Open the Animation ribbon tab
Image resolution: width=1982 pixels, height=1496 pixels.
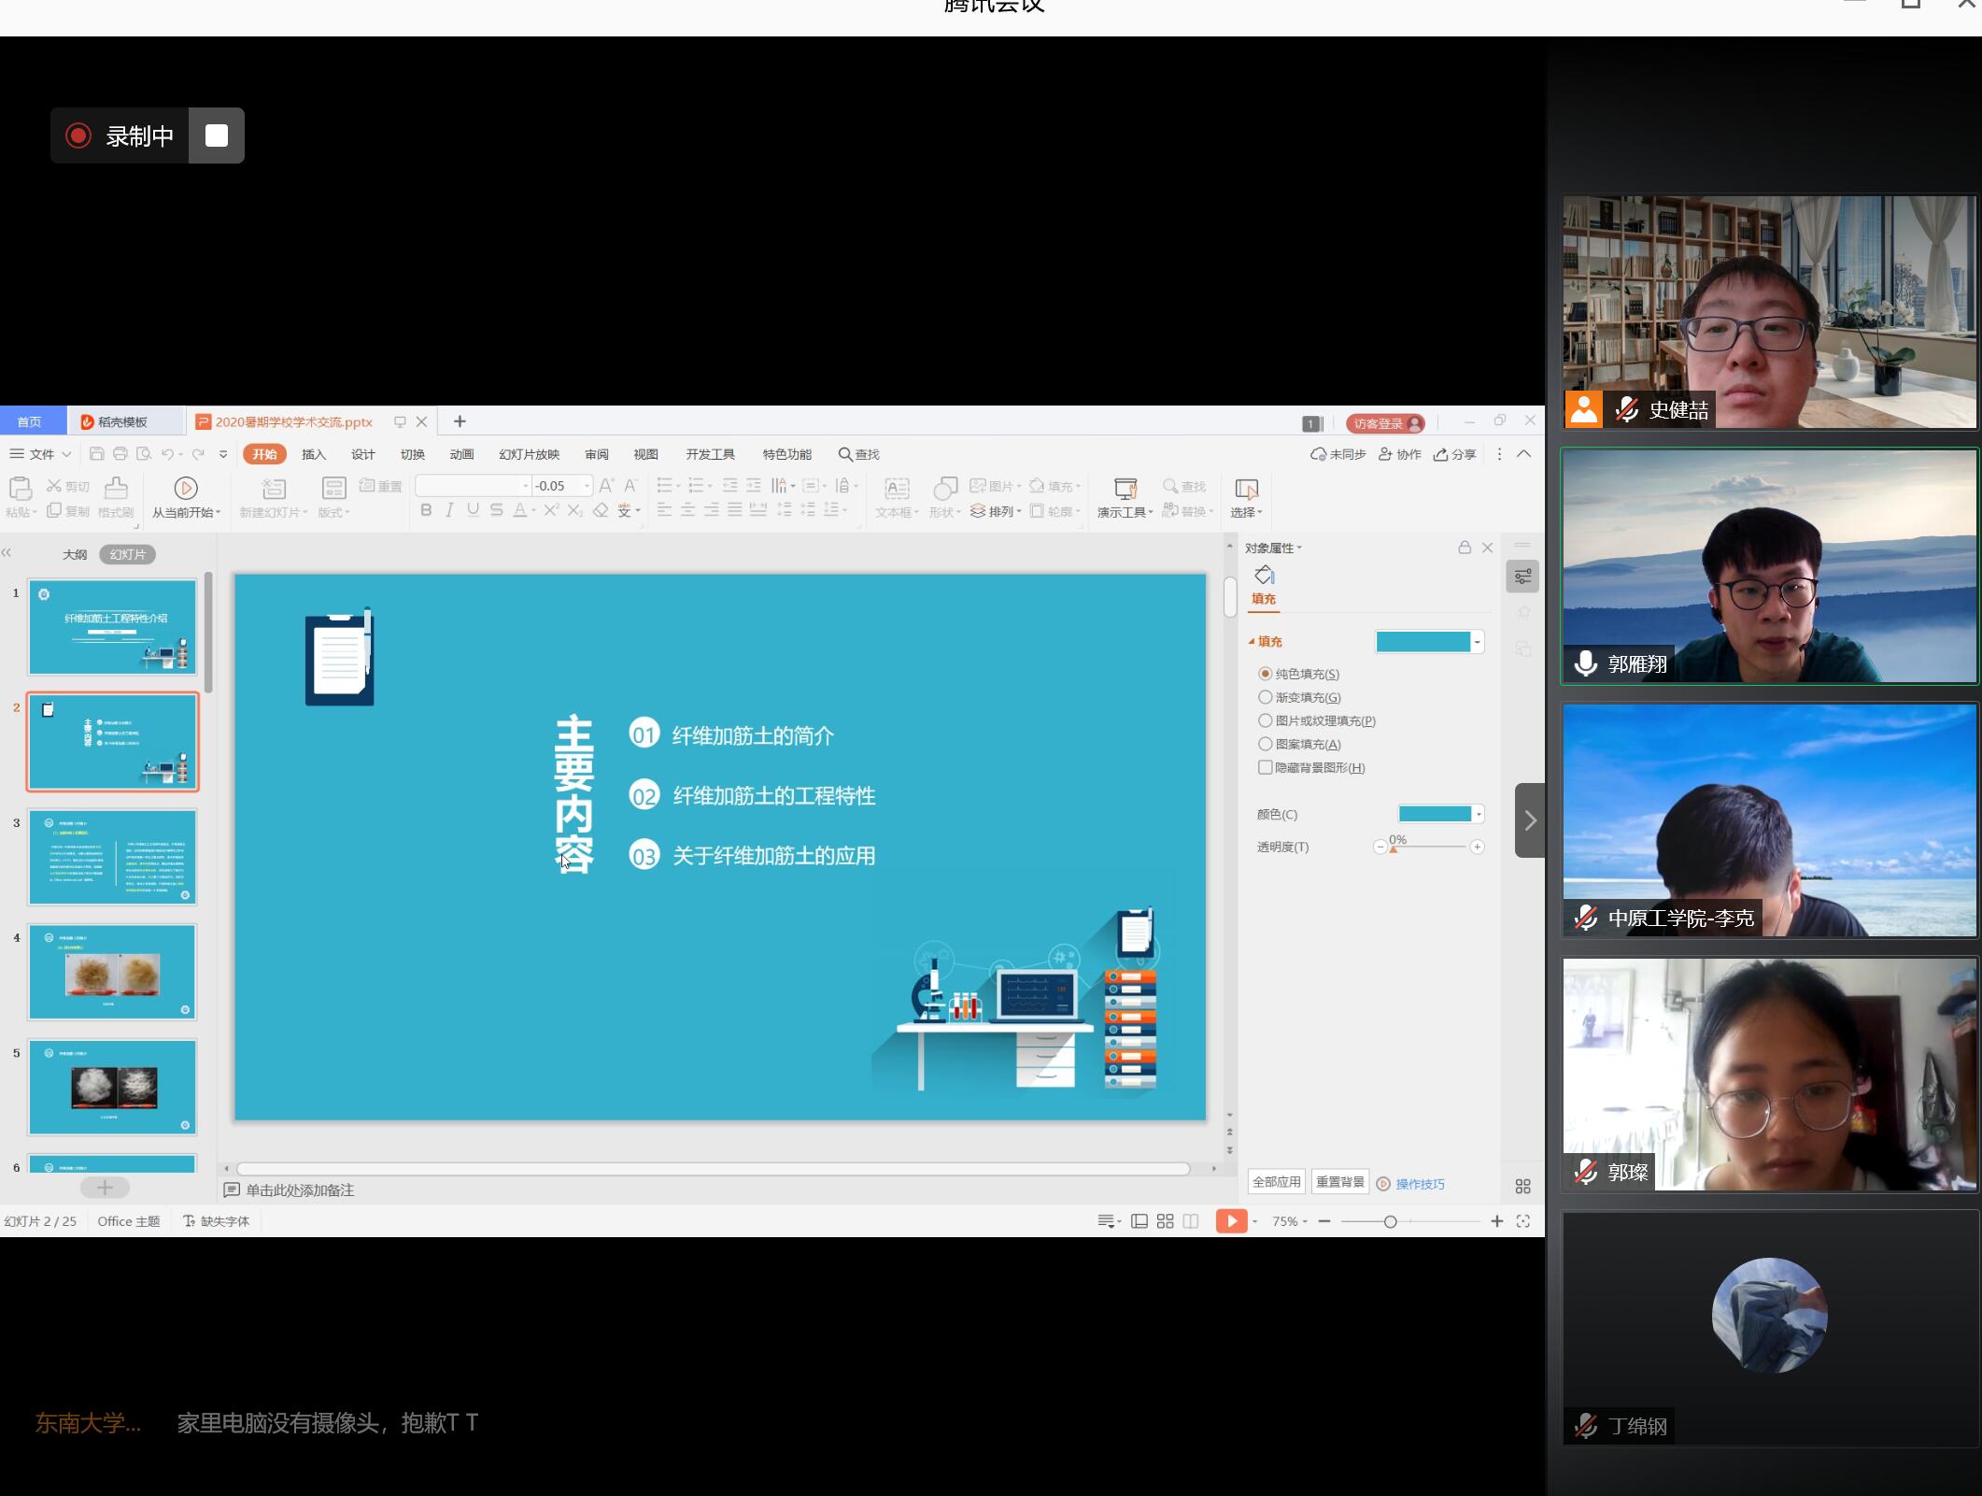[x=461, y=454]
